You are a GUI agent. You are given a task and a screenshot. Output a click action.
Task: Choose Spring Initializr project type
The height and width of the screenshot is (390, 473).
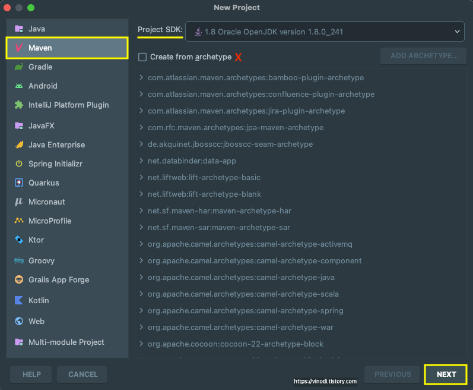[x=67, y=163]
